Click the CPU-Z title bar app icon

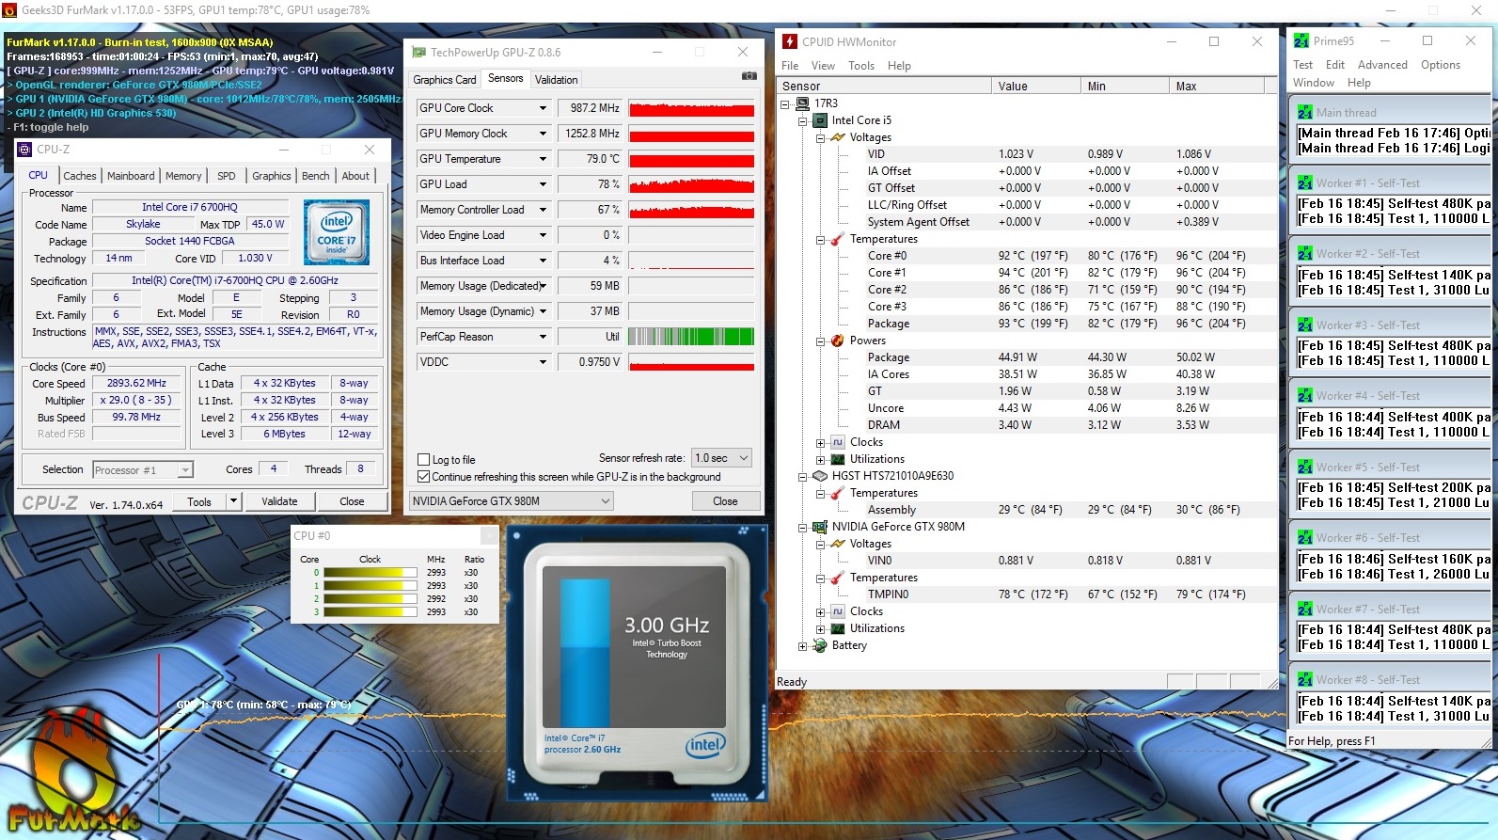tap(25, 150)
